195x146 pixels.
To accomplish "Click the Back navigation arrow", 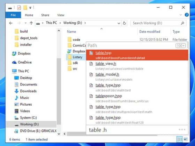I will coord(11,23).
